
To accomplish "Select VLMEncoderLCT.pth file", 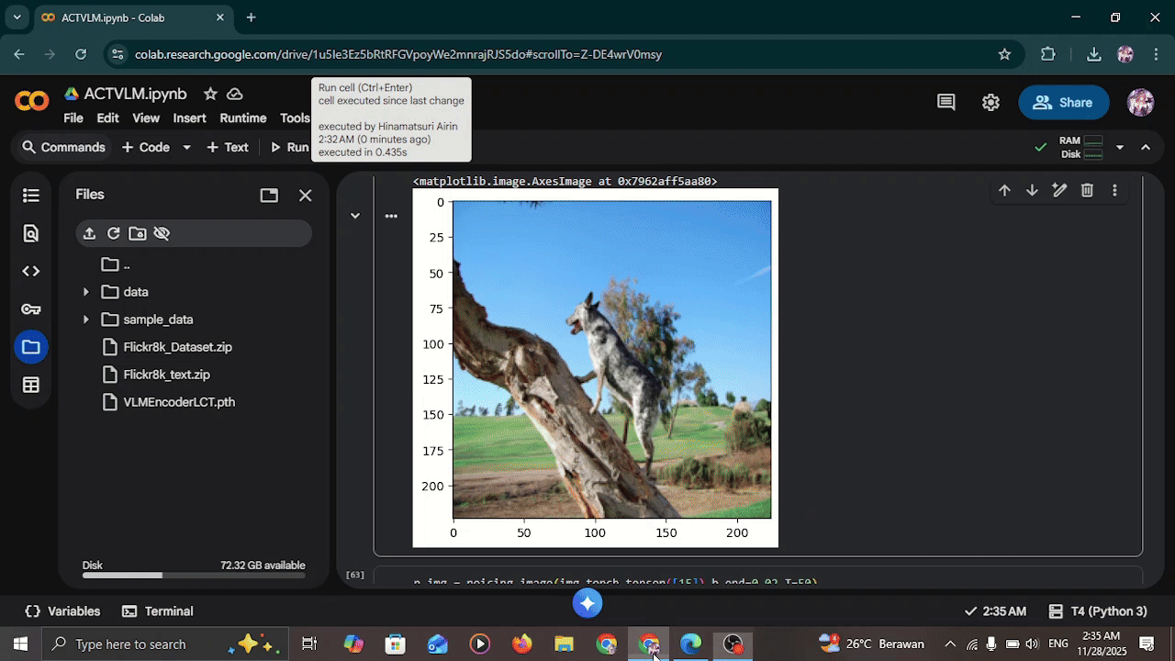I will pos(179,402).
